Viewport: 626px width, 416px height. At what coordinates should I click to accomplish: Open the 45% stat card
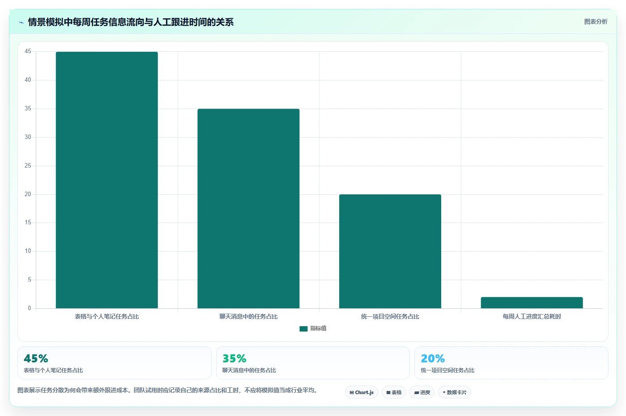[115, 363]
